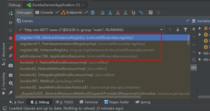Resume program with green play icon
This screenshot has width=210, height=111.
point(11,22)
